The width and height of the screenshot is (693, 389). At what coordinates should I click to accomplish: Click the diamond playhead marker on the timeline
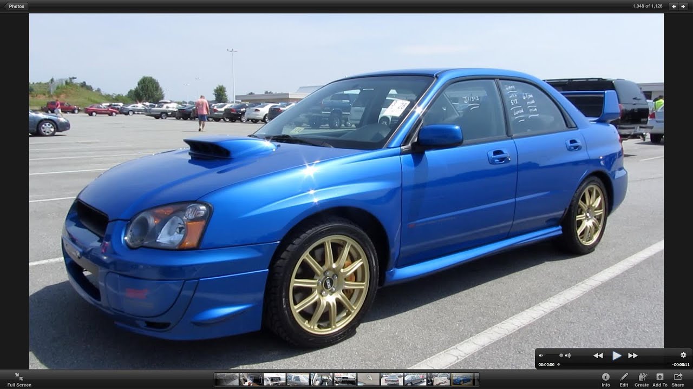pyautogui.click(x=559, y=365)
